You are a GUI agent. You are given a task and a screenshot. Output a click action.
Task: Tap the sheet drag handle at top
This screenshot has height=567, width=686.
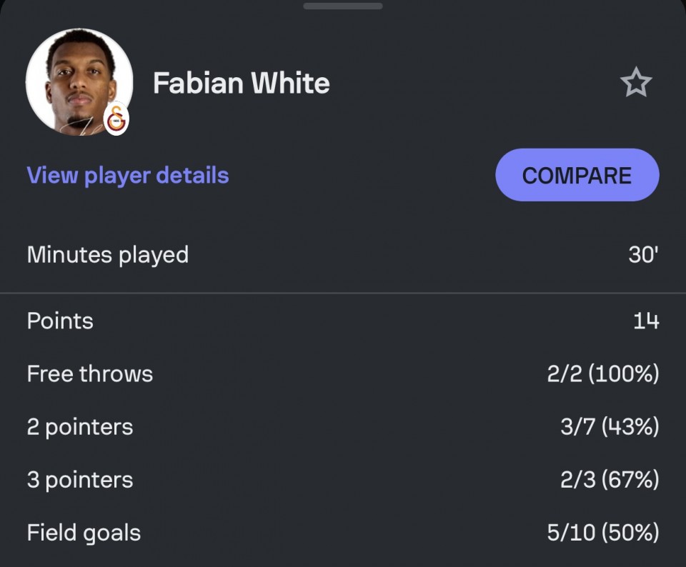pyautogui.click(x=343, y=6)
